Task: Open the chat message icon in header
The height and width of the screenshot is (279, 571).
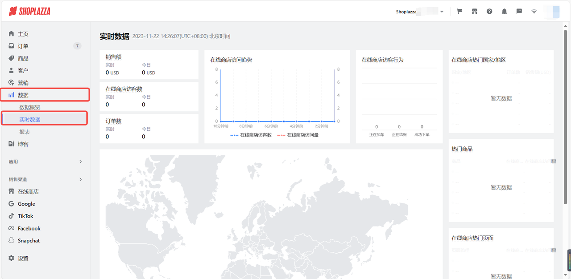Action: coord(519,12)
